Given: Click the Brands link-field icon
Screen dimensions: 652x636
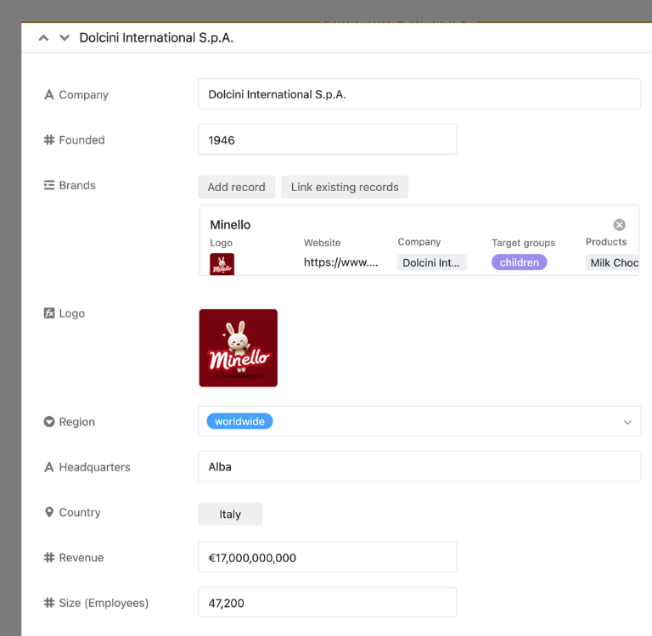Looking at the screenshot, I should point(49,185).
